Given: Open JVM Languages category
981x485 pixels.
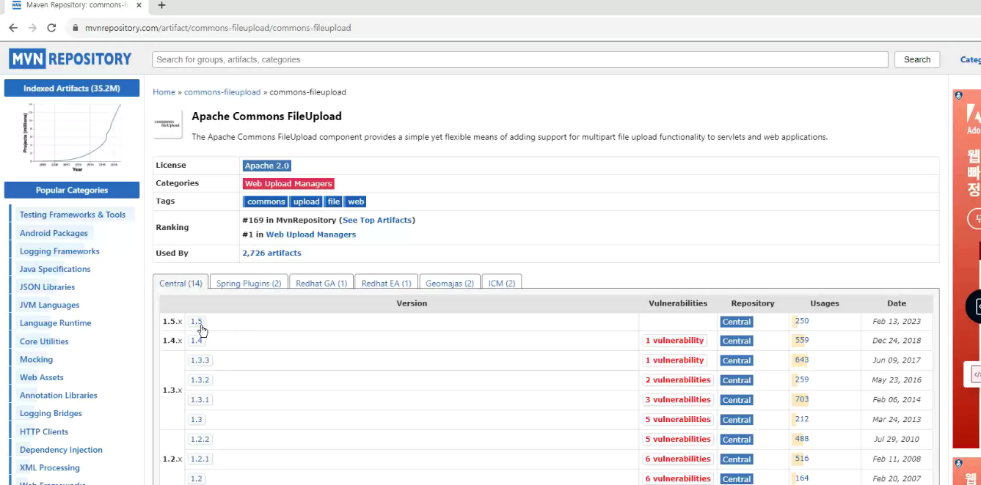Looking at the screenshot, I should [49, 305].
